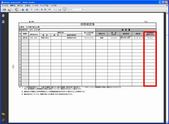Go to previous page arrow icon
This screenshot has height=124, width=169.
coord(23,10)
